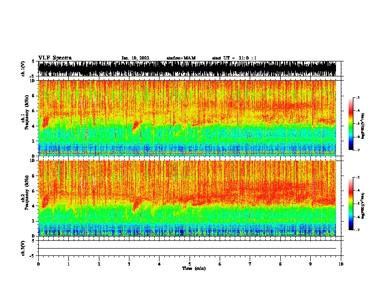Image resolution: width=384 pixels, height=296 pixels.
Task: Click the "2" kHz tick of ch.2 frequency axis
Action: [x=34, y=221]
